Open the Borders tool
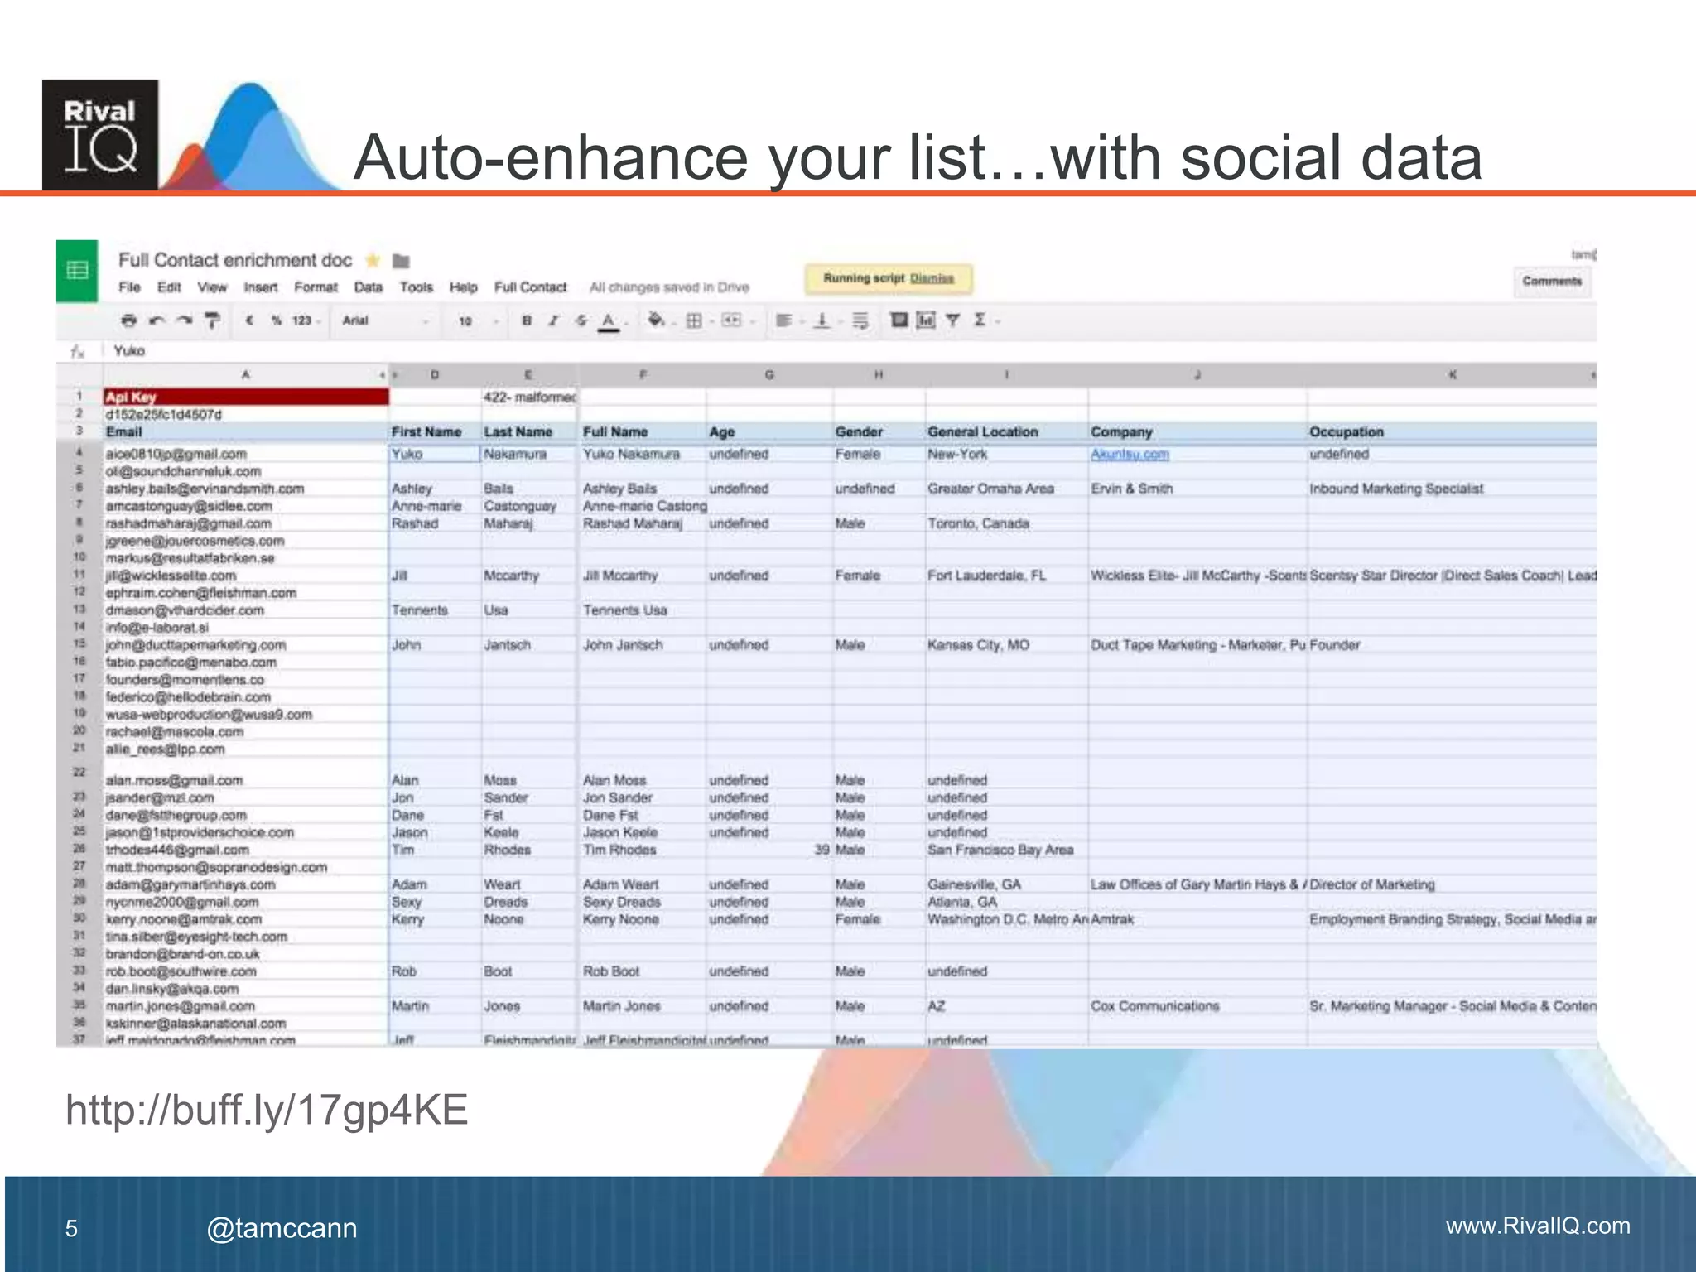The width and height of the screenshot is (1696, 1272). (x=695, y=320)
